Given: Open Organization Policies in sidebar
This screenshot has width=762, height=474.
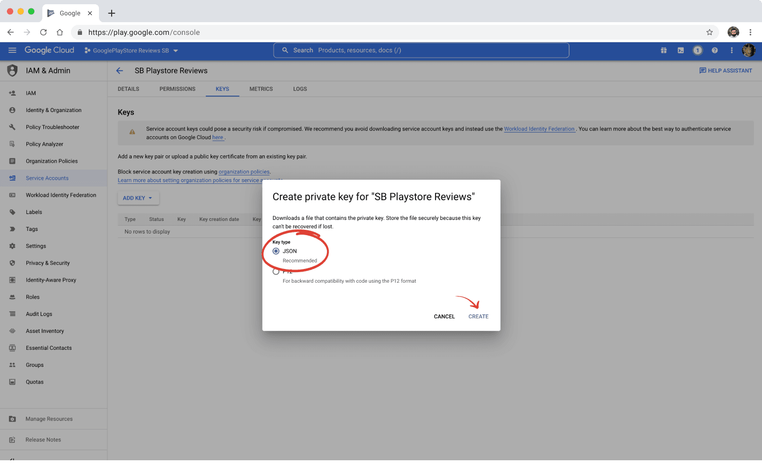Looking at the screenshot, I should coord(53,161).
